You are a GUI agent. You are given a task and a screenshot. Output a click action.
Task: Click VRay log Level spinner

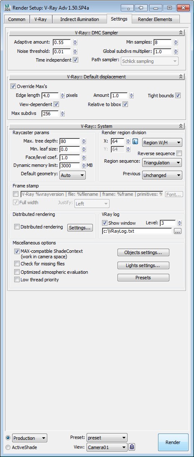[180, 223]
